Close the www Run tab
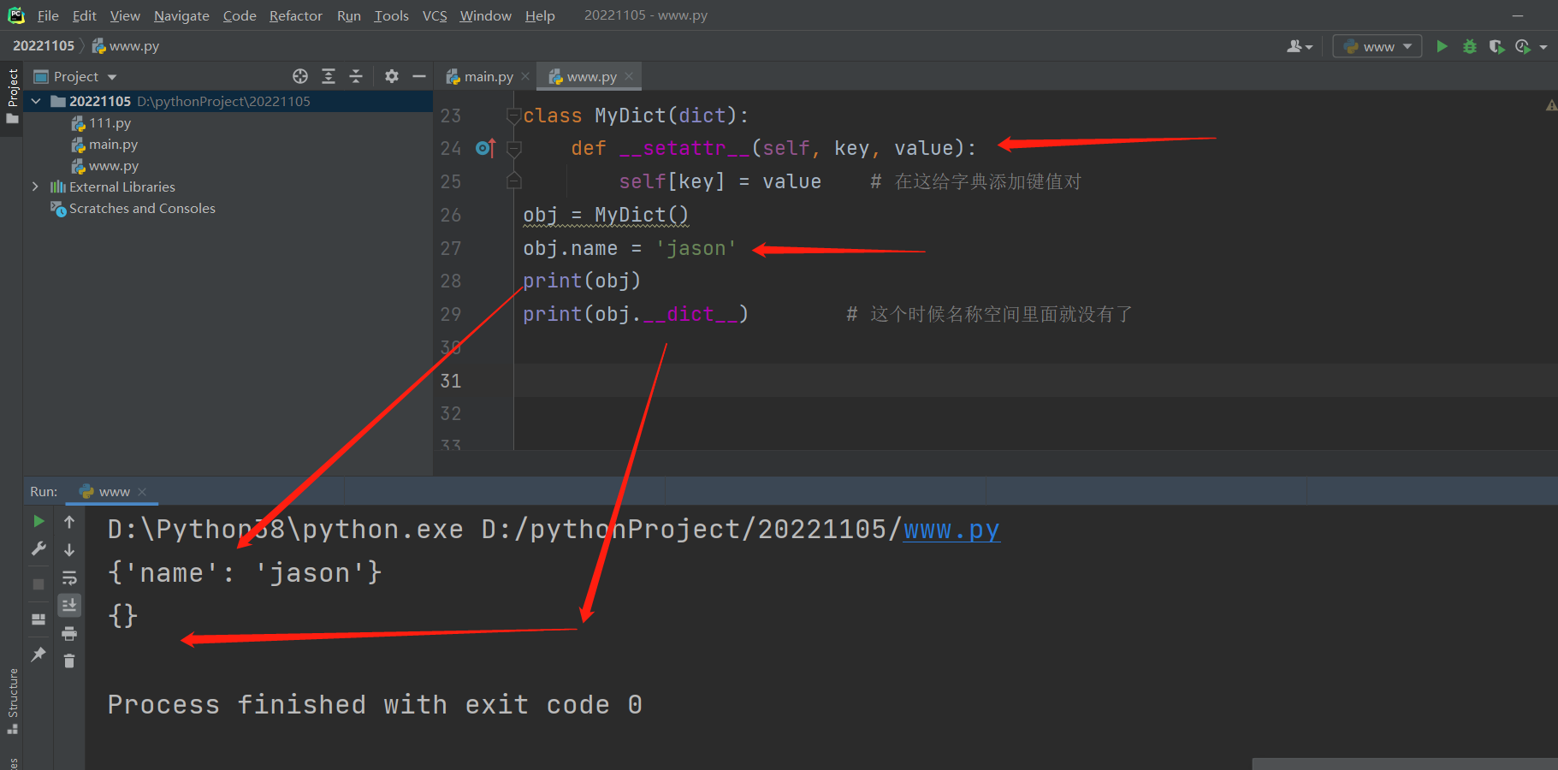This screenshot has height=770, width=1558. pos(142,492)
